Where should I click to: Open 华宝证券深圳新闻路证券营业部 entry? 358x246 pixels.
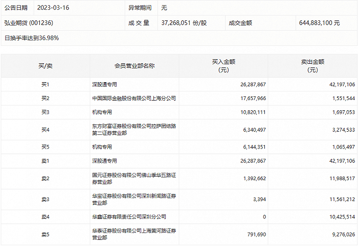click(133, 200)
